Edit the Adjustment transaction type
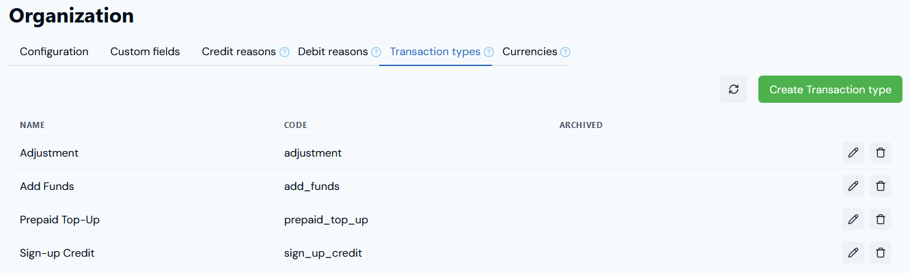The image size is (910, 273). coord(853,152)
